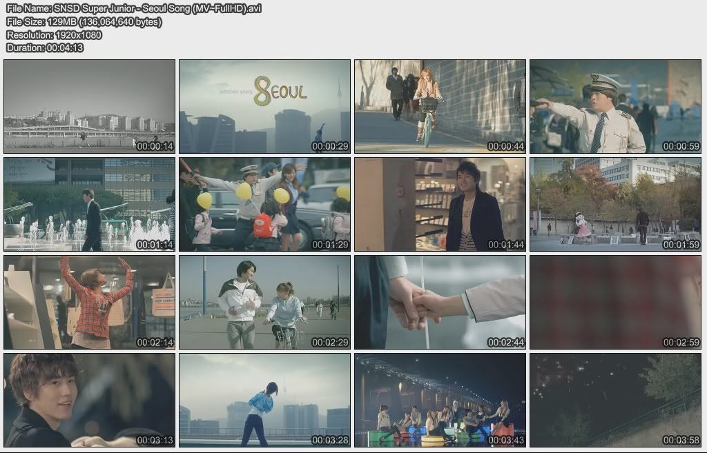Image resolution: width=707 pixels, height=453 pixels.
Task: Click the shop interior frame at 00:01:44
Action: coord(440,204)
